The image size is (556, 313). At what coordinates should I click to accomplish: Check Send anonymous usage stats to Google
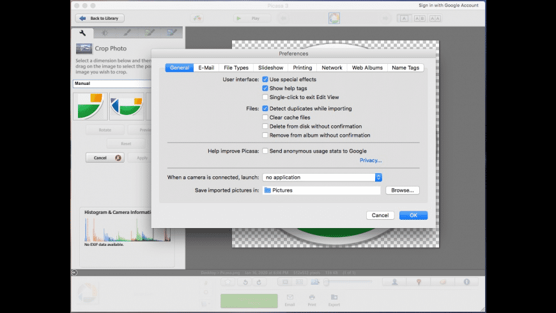pyautogui.click(x=265, y=151)
